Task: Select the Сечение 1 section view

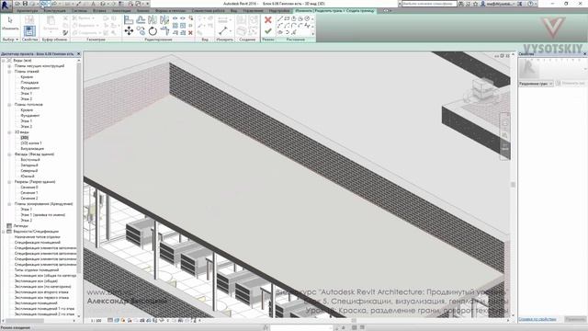Action: (28, 193)
